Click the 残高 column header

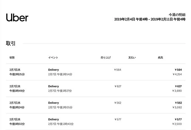[x=160, y=57]
